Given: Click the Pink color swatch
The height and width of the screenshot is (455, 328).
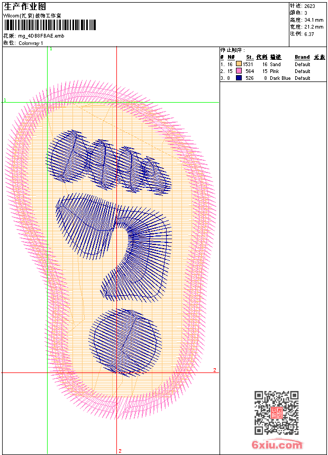Looking at the screenshot, I should 239,71.
